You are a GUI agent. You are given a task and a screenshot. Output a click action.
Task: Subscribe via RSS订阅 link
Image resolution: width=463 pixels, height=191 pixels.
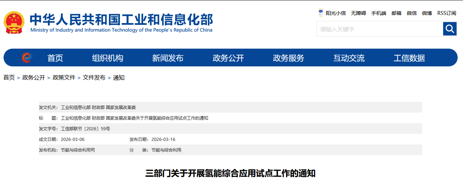pyautogui.click(x=447, y=13)
